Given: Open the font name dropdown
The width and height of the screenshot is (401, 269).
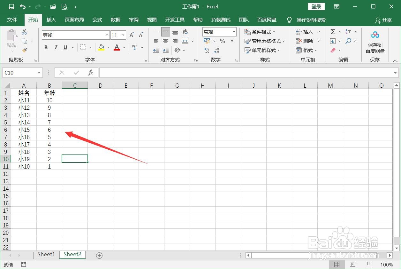Looking at the screenshot, I should click(107, 35).
